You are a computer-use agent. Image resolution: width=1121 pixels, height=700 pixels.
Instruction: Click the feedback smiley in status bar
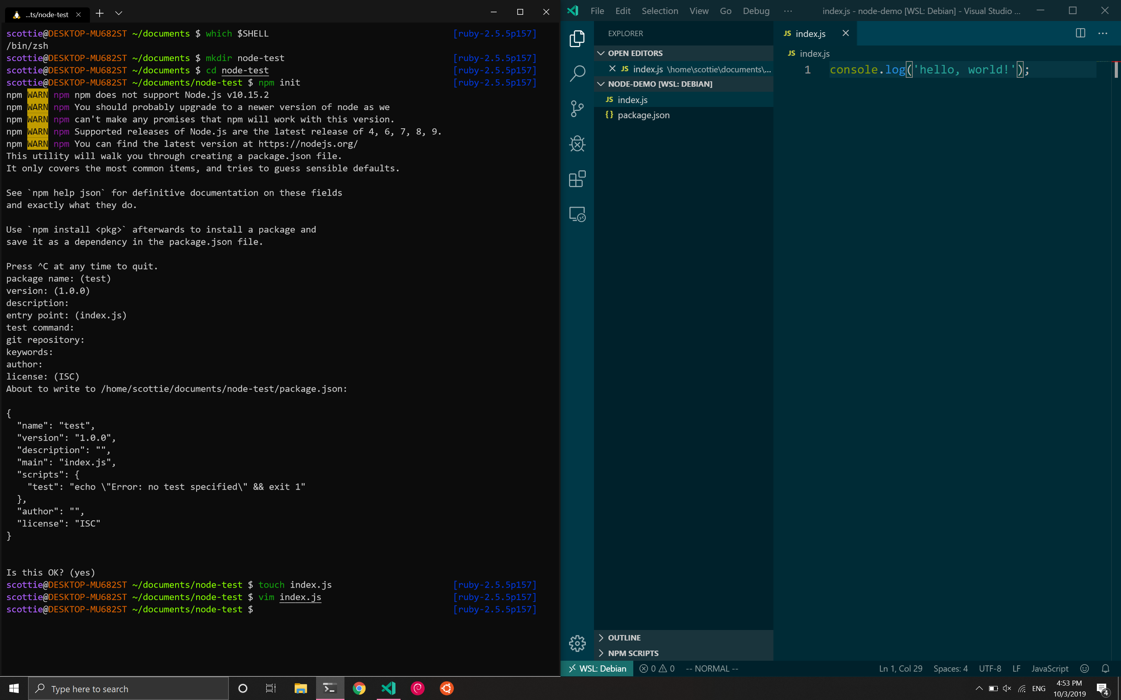[1084, 668]
